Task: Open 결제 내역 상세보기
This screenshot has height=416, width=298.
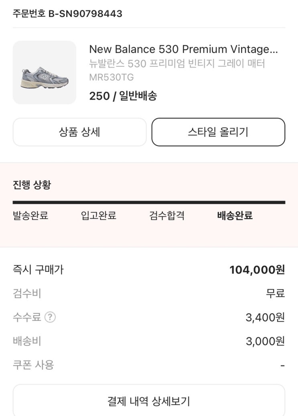Action: 149,401
